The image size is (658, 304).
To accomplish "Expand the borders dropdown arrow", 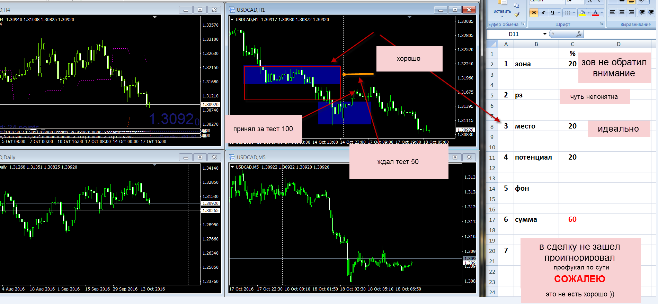I will 574,13.
